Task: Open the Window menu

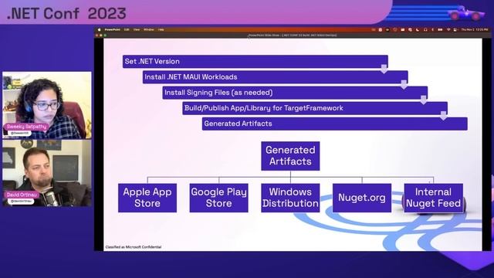Action: (x=149, y=29)
